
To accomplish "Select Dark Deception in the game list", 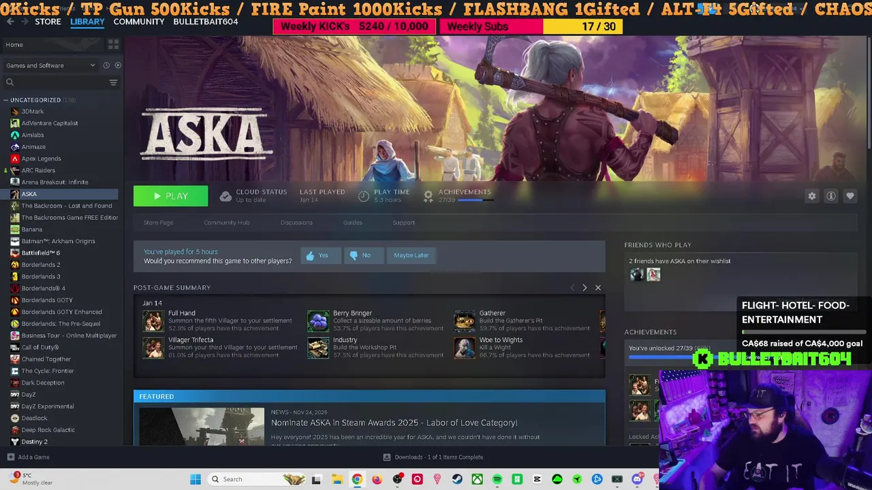I will [x=43, y=382].
